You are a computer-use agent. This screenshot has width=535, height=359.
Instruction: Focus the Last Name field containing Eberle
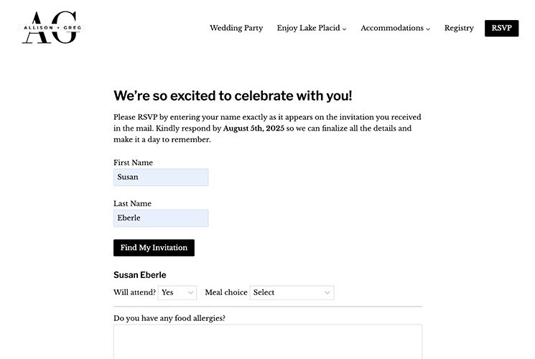161,218
